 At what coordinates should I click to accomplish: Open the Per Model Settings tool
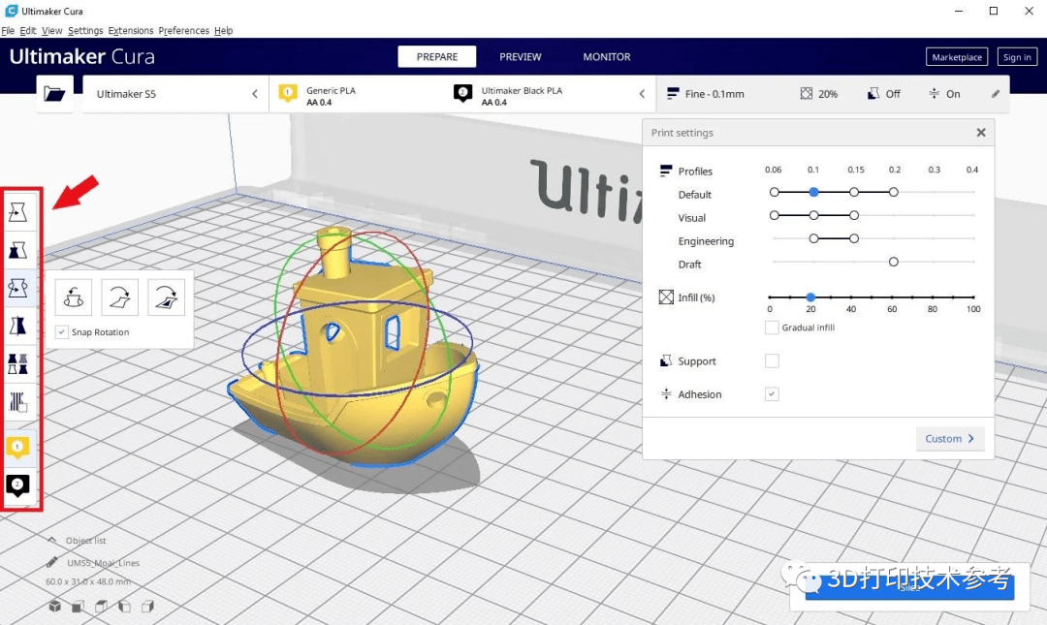pos(18,364)
